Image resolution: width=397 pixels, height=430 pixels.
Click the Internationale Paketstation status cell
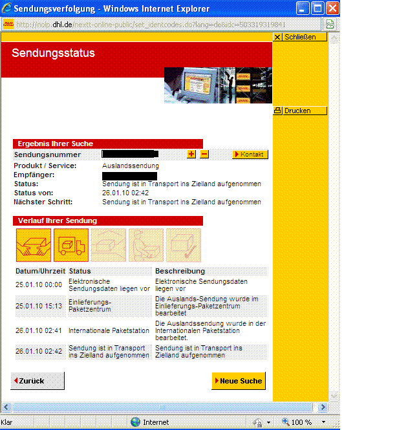[109, 330]
